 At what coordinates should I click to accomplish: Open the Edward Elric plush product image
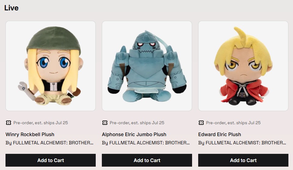243,66
